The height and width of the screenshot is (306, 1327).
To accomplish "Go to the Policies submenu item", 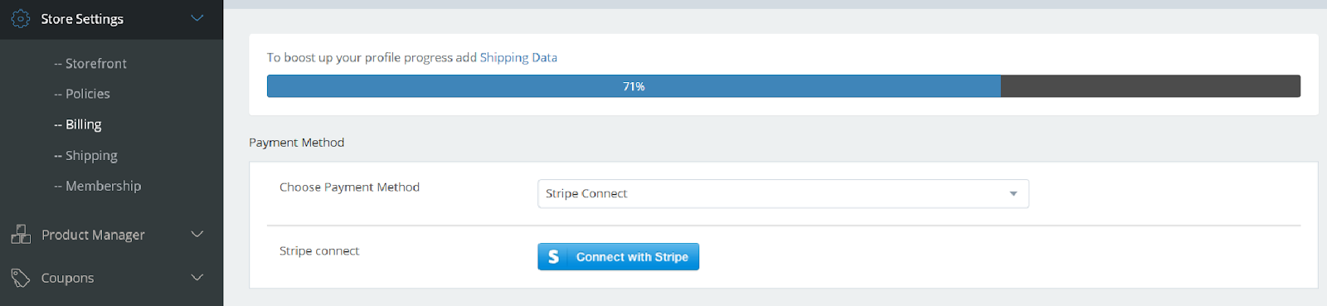I will (x=82, y=94).
